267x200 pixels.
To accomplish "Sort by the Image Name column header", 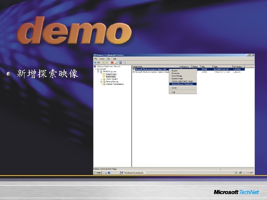I will coord(155,67).
